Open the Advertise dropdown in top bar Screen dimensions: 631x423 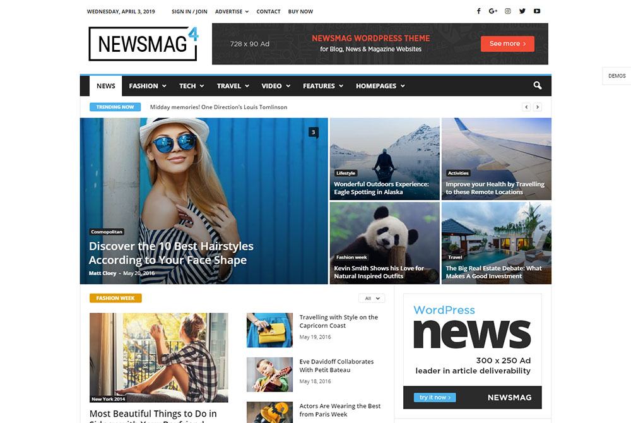point(232,11)
